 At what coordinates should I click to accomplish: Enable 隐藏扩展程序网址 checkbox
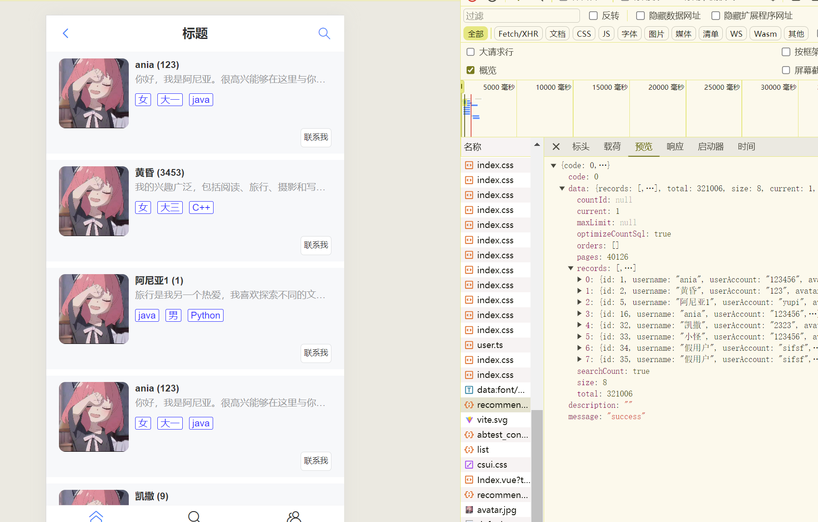pyautogui.click(x=716, y=16)
